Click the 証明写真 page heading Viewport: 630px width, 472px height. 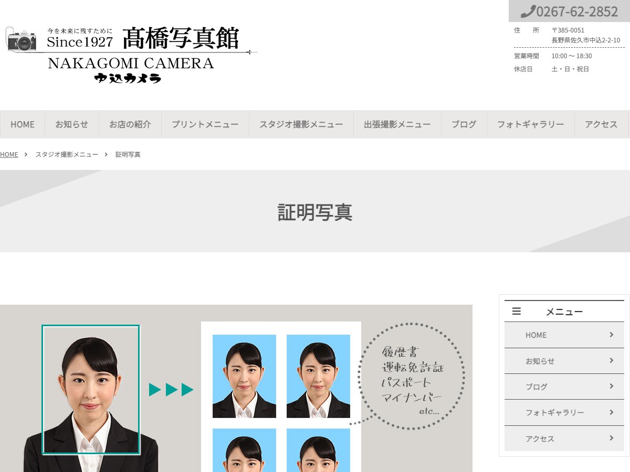click(315, 212)
